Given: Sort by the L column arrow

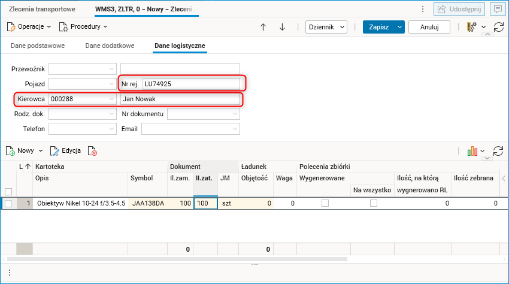Looking at the screenshot, I should click(28, 167).
